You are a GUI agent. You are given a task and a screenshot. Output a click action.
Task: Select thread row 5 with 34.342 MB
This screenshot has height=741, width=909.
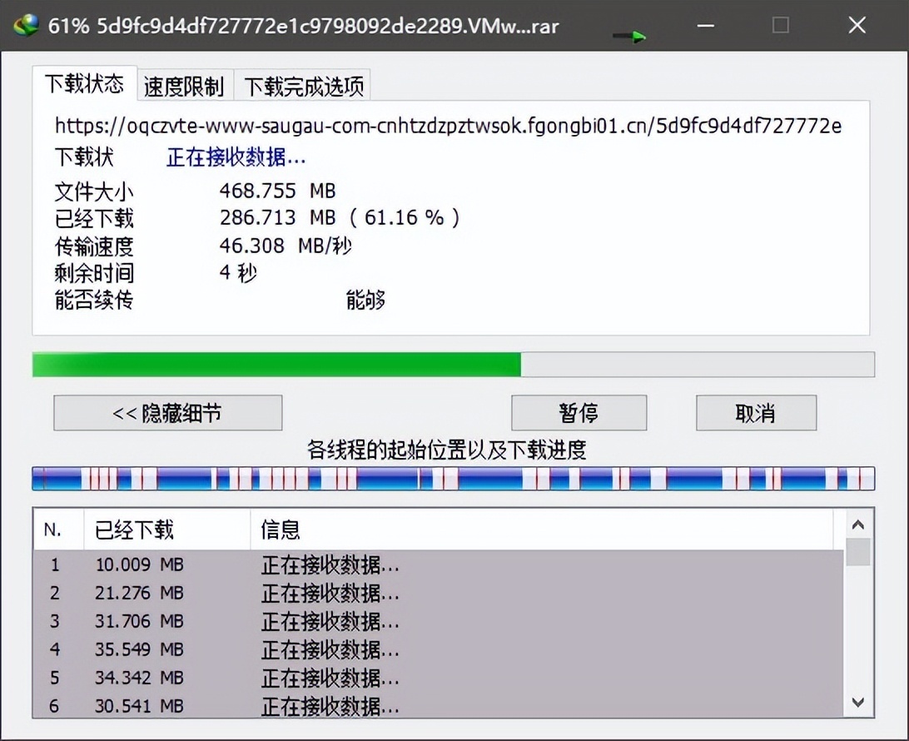[438, 678]
